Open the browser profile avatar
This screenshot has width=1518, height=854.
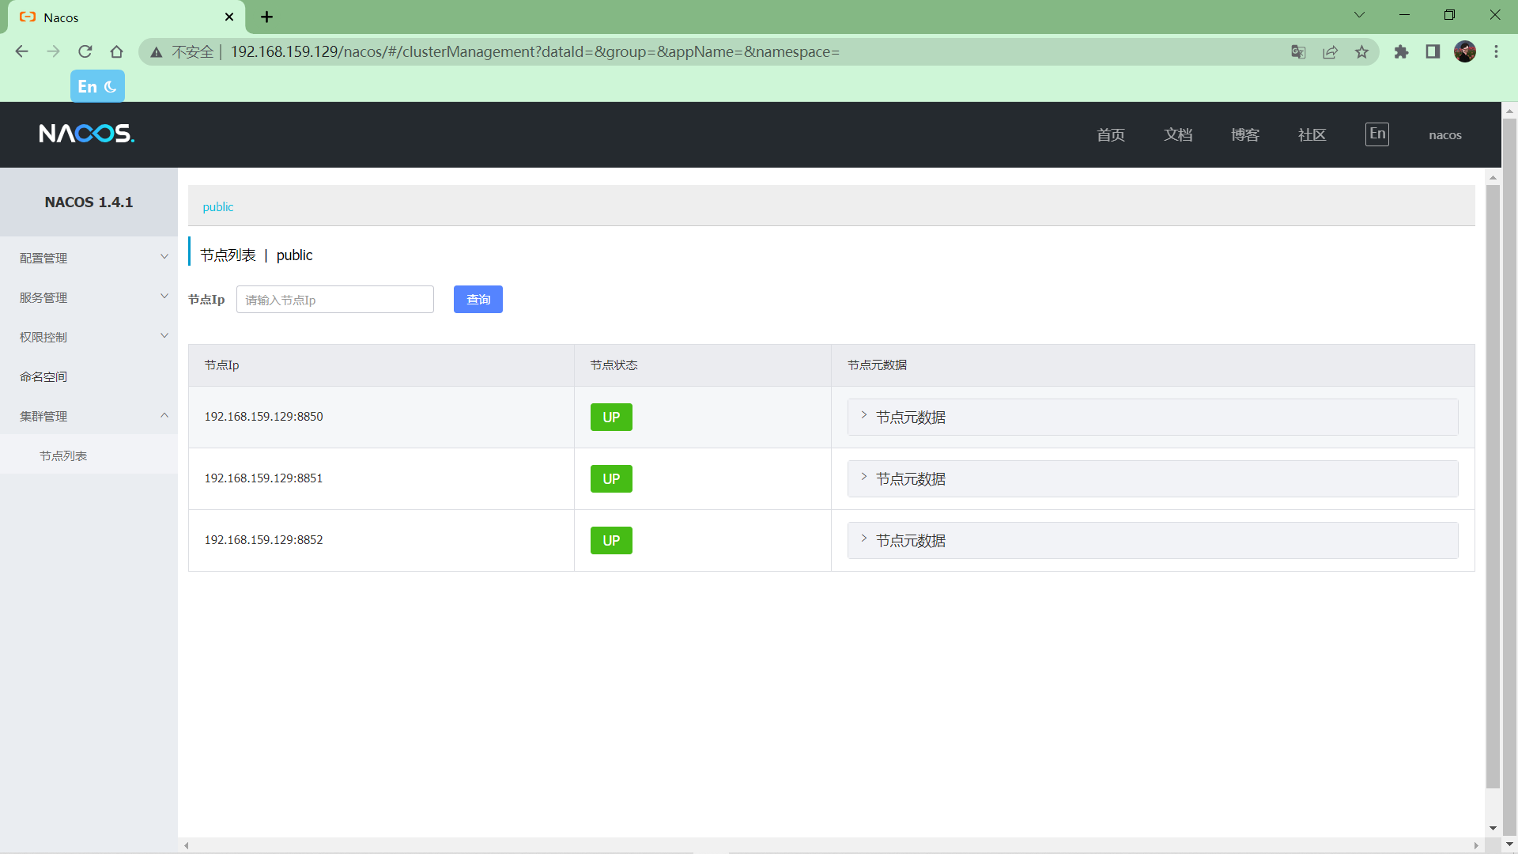click(1465, 51)
